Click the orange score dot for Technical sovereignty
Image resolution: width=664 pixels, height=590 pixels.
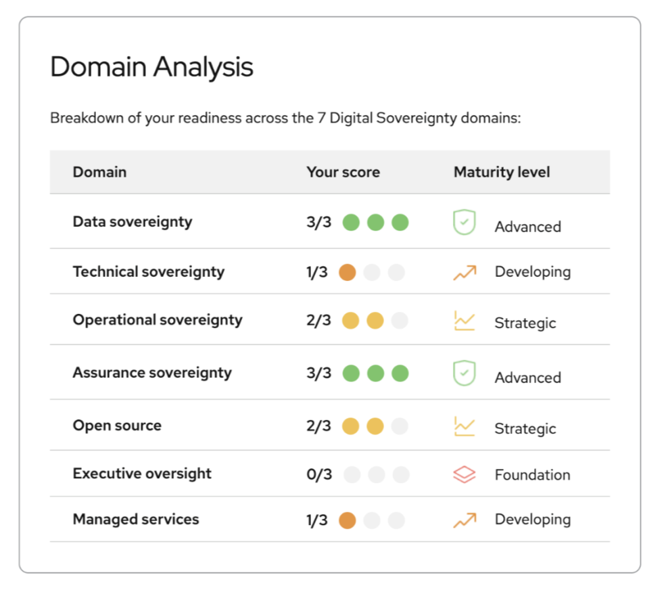348,272
